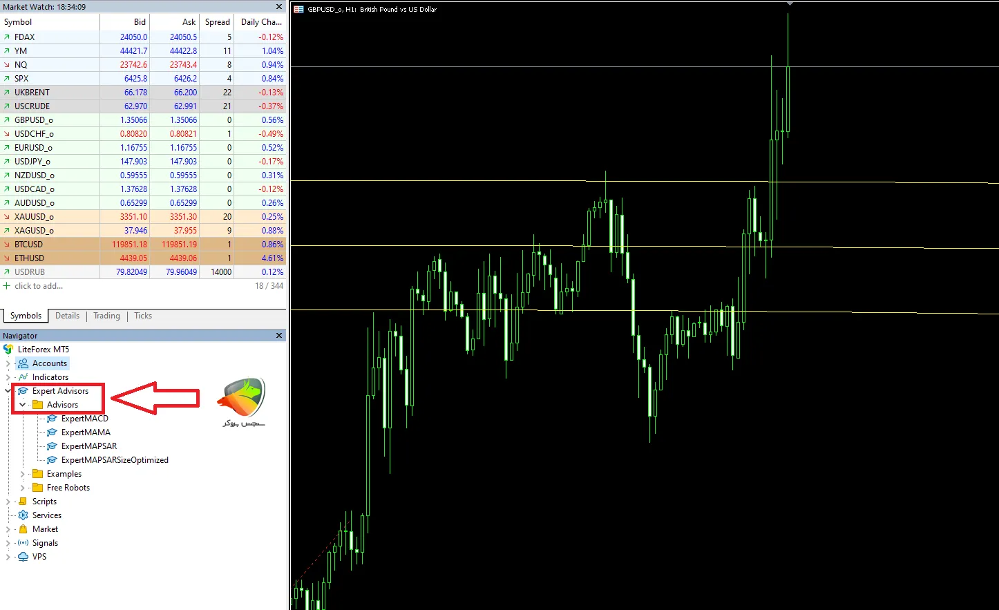The image size is (999, 610).
Task: Click the AUDUSD_o daily change 0.26%
Action: coord(272,203)
